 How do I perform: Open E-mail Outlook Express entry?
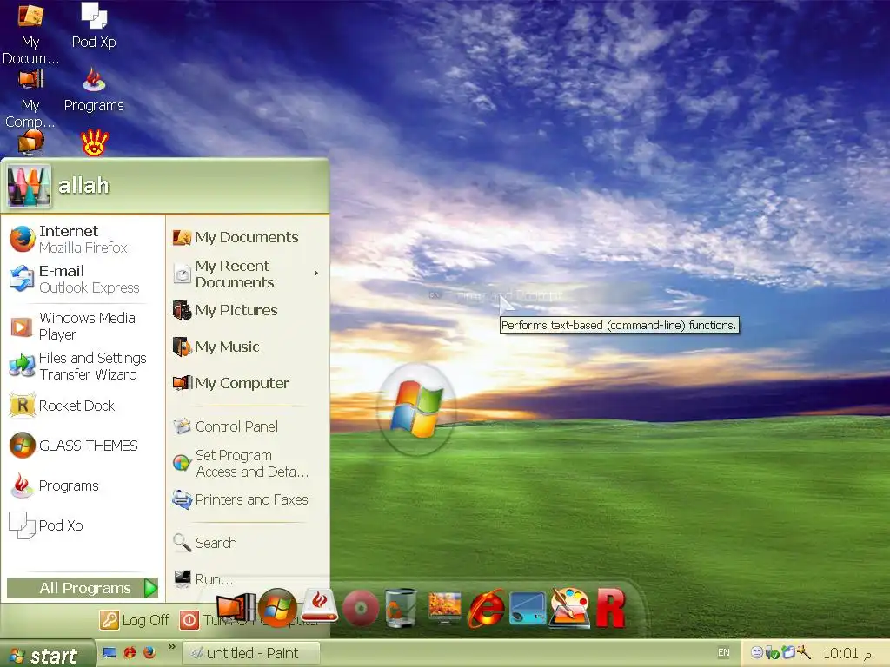click(83, 279)
